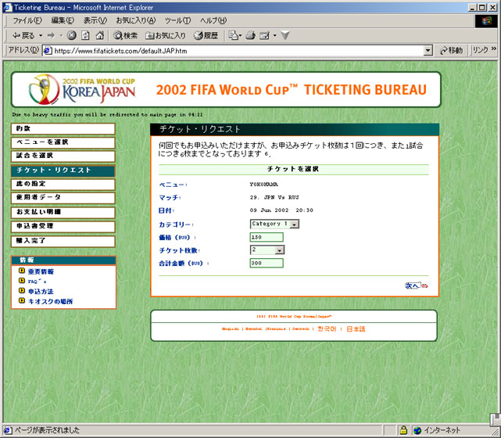Select 使用者データ in sidebar
The image size is (501, 438).
coord(63,198)
